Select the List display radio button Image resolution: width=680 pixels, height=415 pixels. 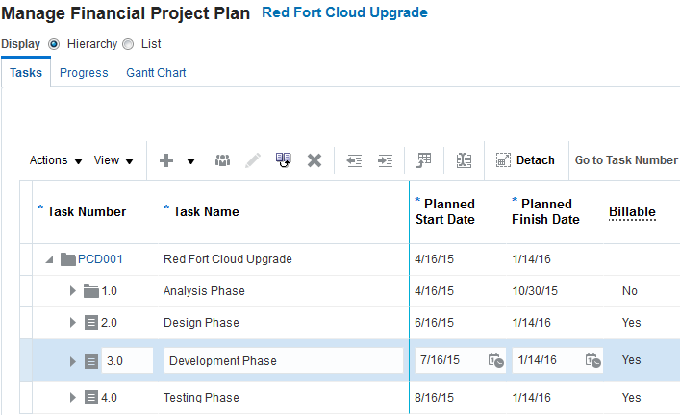coord(128,44)
